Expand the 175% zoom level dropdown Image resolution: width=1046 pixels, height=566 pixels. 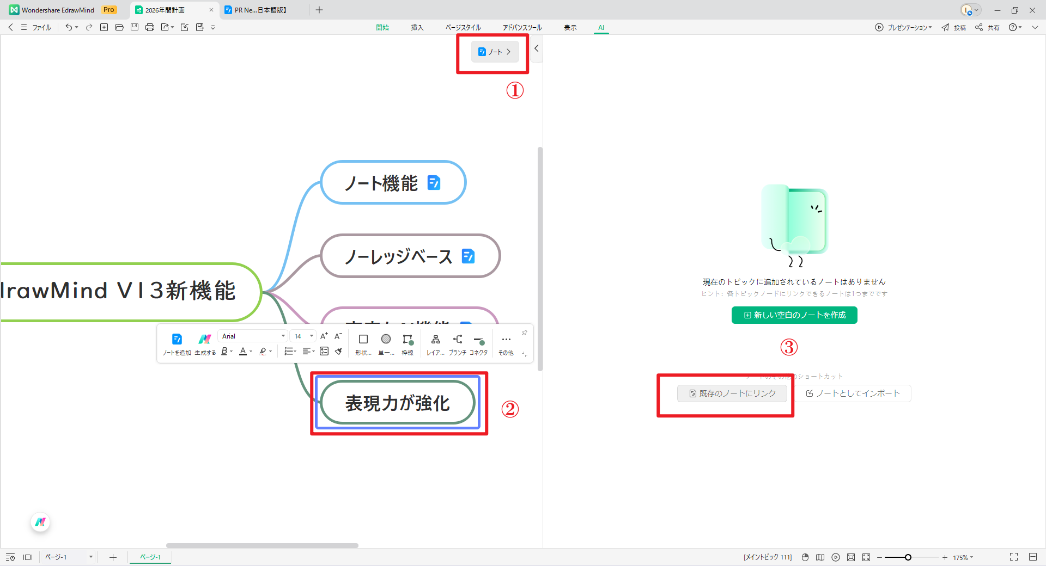[x=964, y=557]
